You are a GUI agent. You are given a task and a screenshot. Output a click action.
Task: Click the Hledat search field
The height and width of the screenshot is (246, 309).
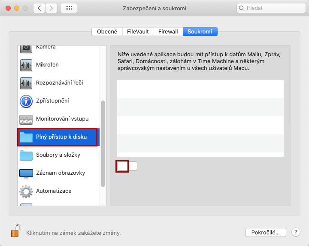tap(271, 8)
